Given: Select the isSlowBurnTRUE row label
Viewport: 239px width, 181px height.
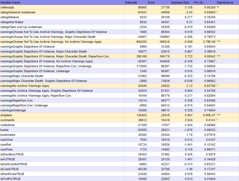Looking at the screenshot, I should click(x=62, y=154).
